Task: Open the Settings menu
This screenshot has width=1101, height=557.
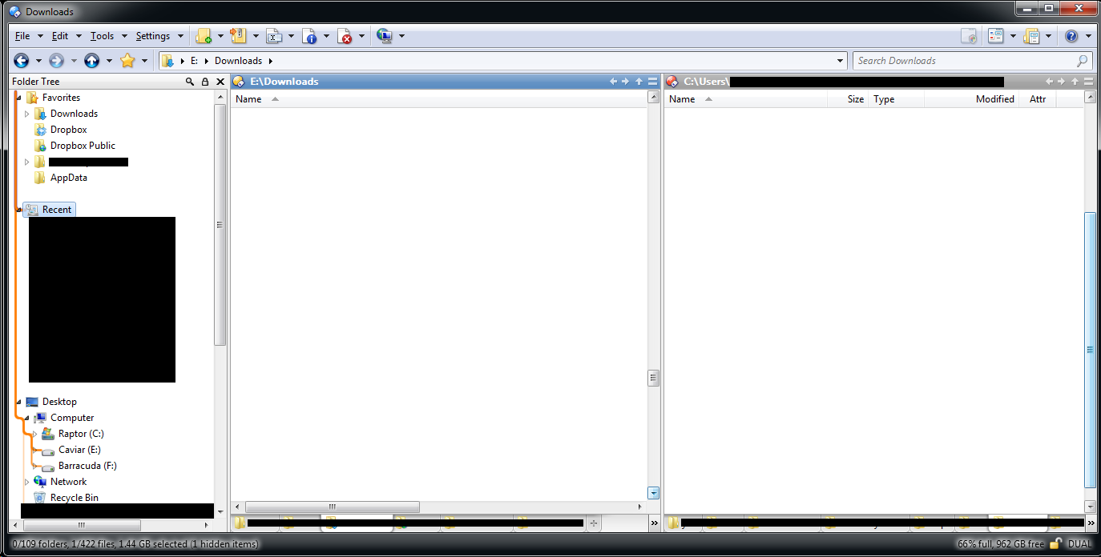Action: click(152, 36)
